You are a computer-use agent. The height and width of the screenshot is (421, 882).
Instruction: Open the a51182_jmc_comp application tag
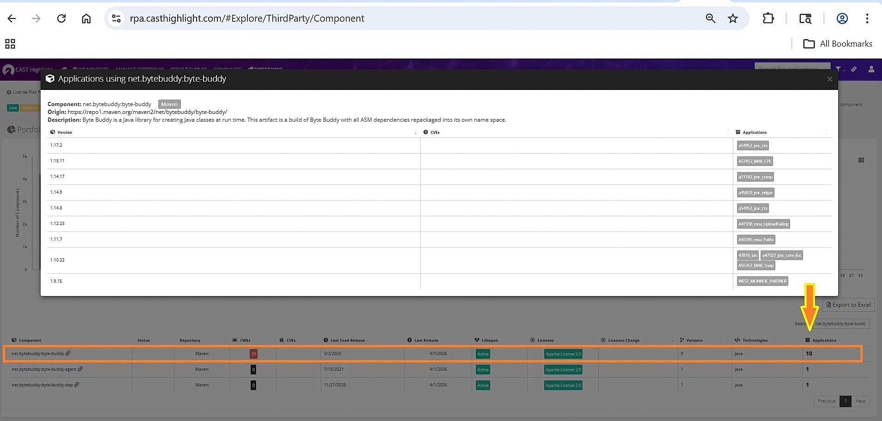(755, 177)
